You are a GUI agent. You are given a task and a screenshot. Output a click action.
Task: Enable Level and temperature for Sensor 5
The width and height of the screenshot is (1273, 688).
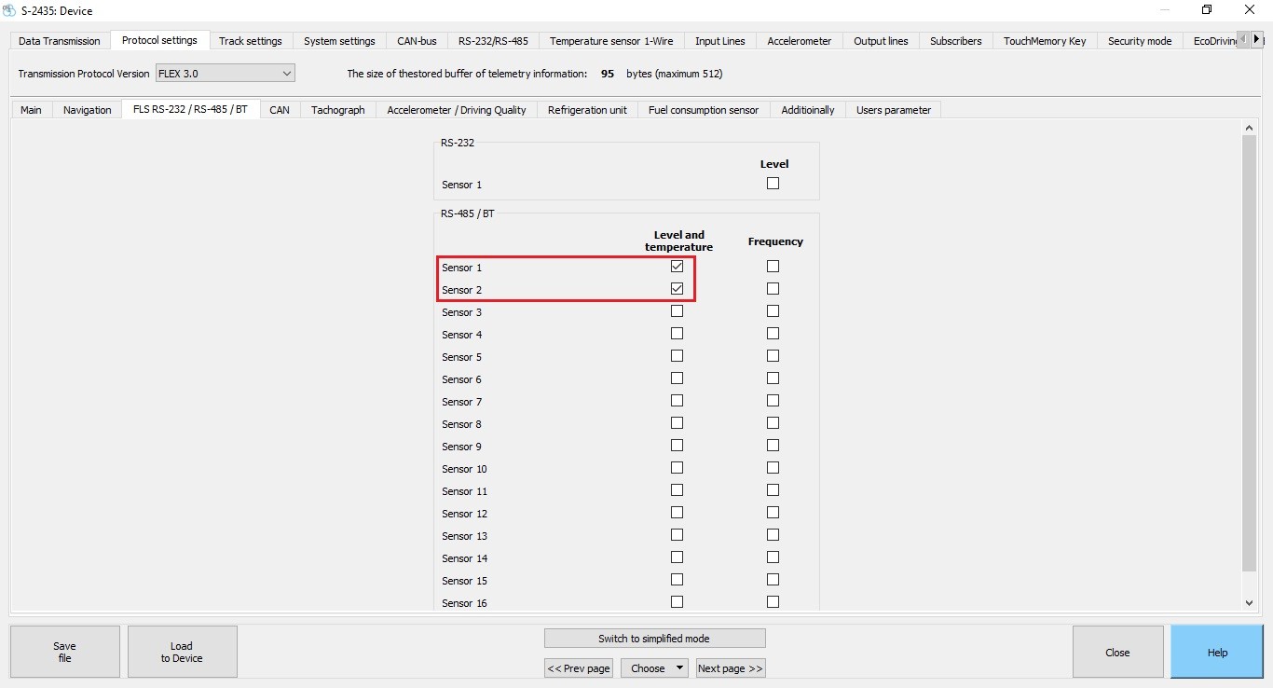click(677, 355)
